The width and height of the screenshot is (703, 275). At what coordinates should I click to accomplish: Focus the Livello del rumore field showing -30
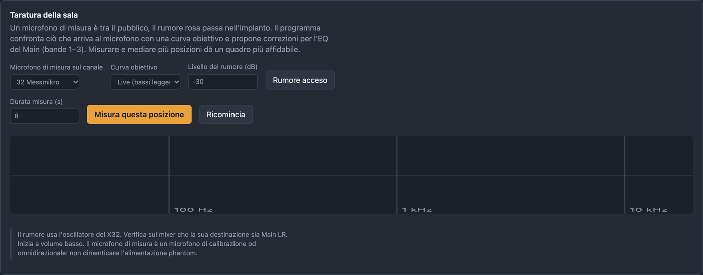pyautogui.click(x=222, y=82)
